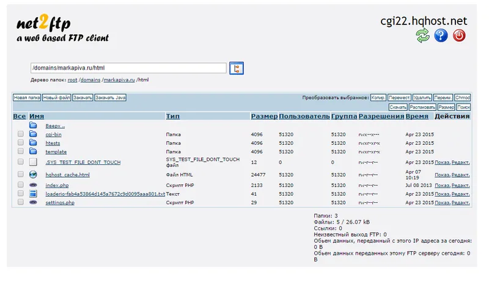This screenshot has width=489, height=289.
Task: Click the settings.php PHP icon
Action: tap(33, 202)
